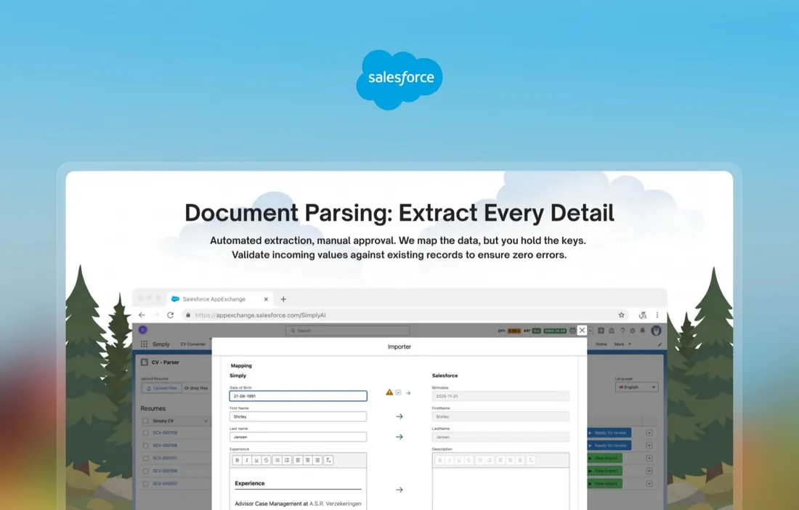Viewport: 799px width, 510px height.
Task: Insert bulleted list in the Experience editor
Action: click(x=277, y=460)
